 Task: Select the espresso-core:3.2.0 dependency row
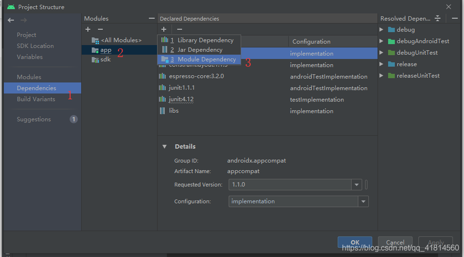pyautogui.click(x=196, y=76)
